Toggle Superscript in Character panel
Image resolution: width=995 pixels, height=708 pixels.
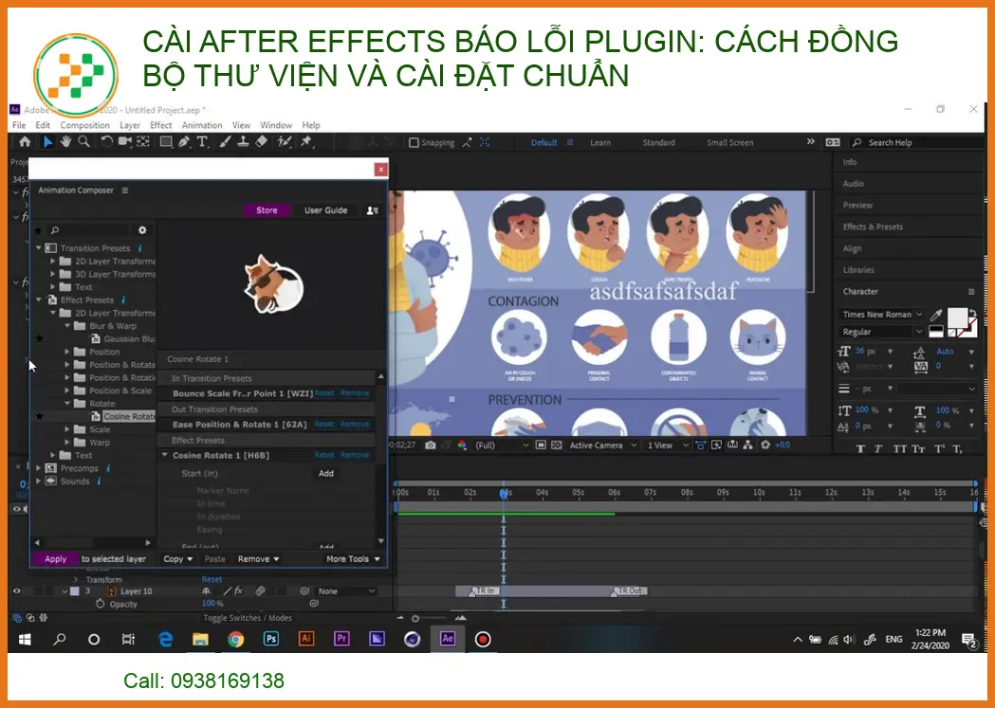(938, 449)
